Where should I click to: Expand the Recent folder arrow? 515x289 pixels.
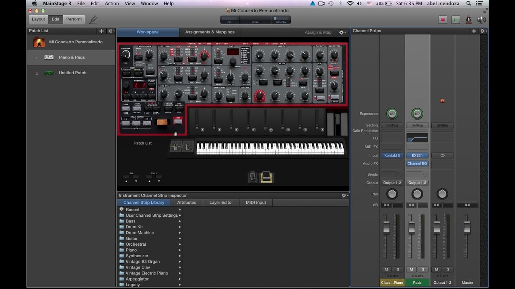[x=180, y=210]
